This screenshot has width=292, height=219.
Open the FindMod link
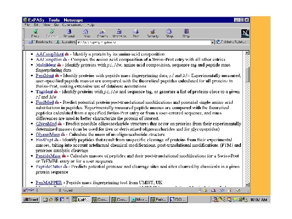click(x=45, y=103)
